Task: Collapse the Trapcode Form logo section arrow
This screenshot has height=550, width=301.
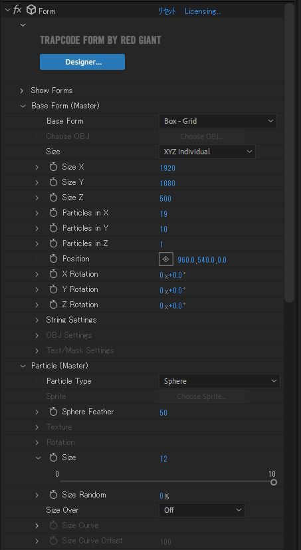Action: [23, 25]
